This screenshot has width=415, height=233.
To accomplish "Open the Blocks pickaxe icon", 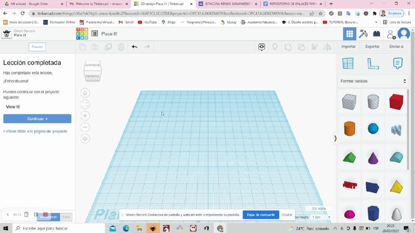I will click(x=363, y=34).
